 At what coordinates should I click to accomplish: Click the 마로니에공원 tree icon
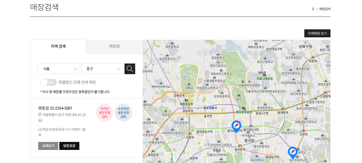(264, 75)
